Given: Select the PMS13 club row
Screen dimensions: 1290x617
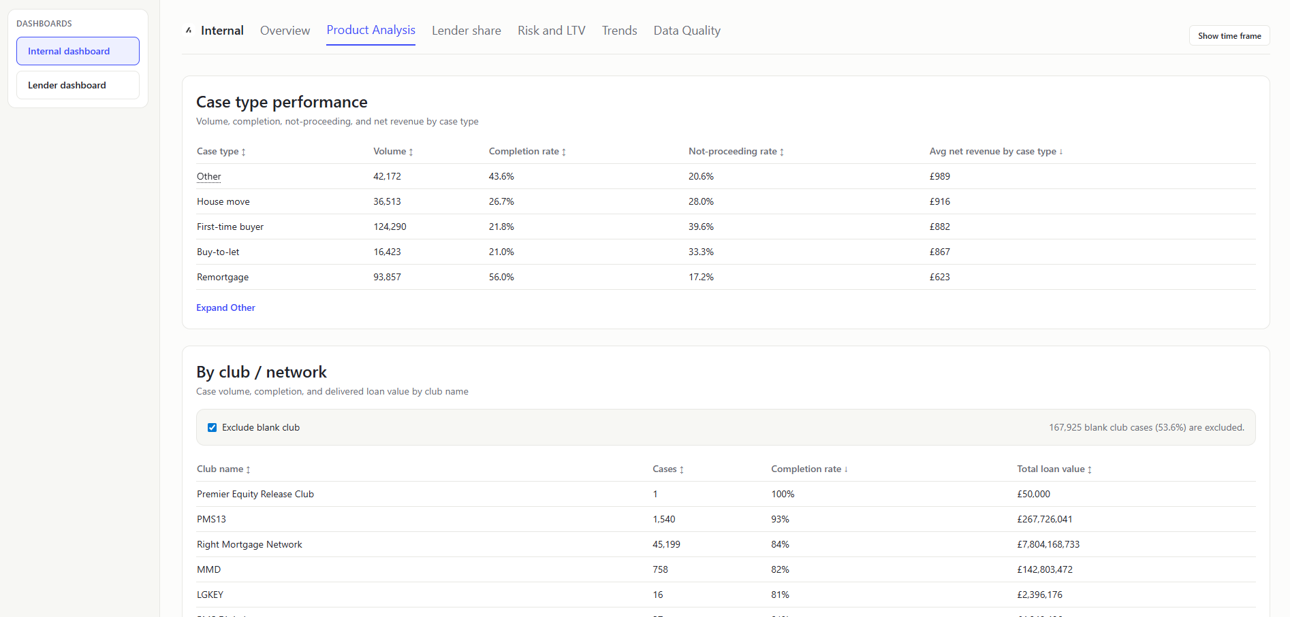Looking at the screenshot, I should pos(212,519).
